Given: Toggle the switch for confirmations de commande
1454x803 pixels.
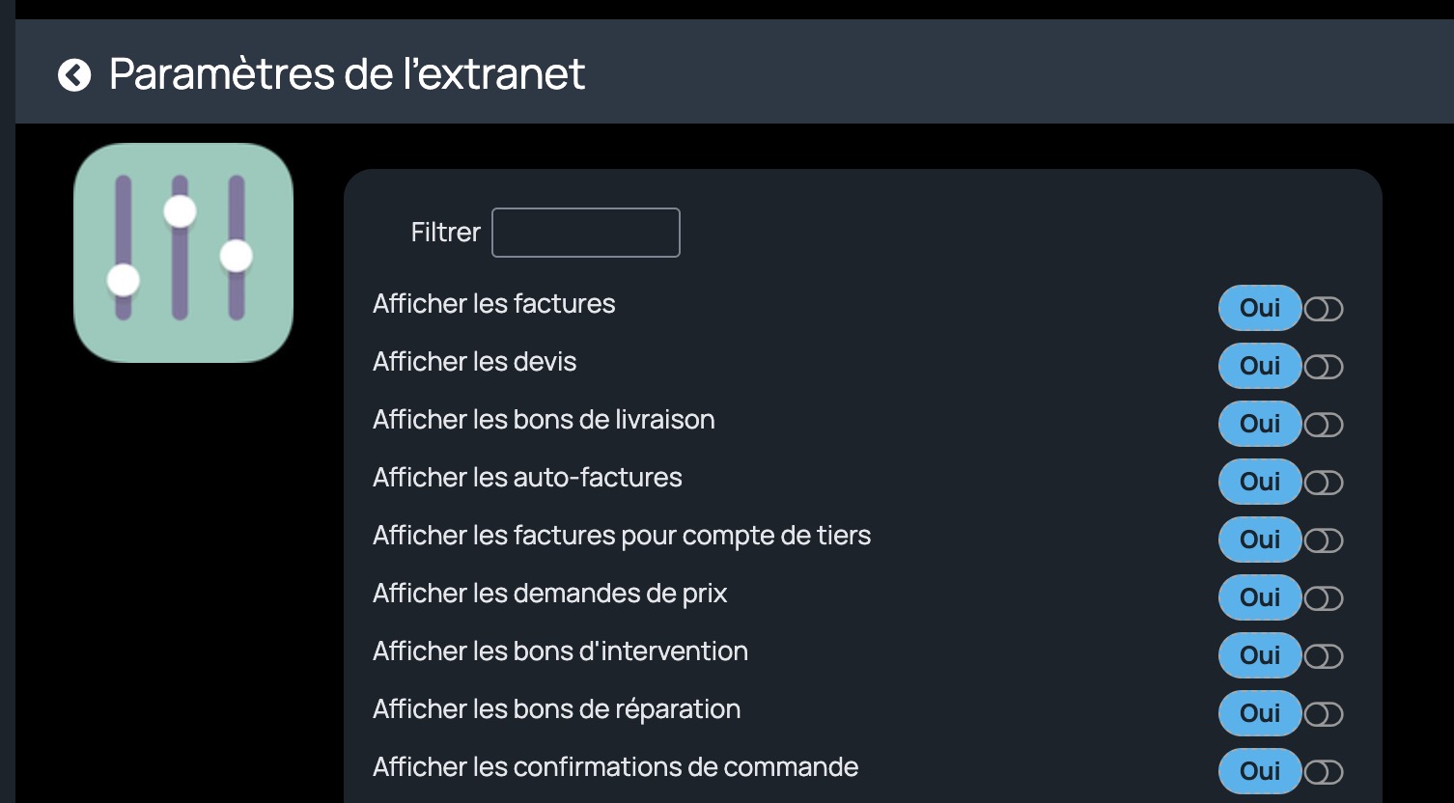Looking at the screenshot, I should click(x=1324, y=772).
